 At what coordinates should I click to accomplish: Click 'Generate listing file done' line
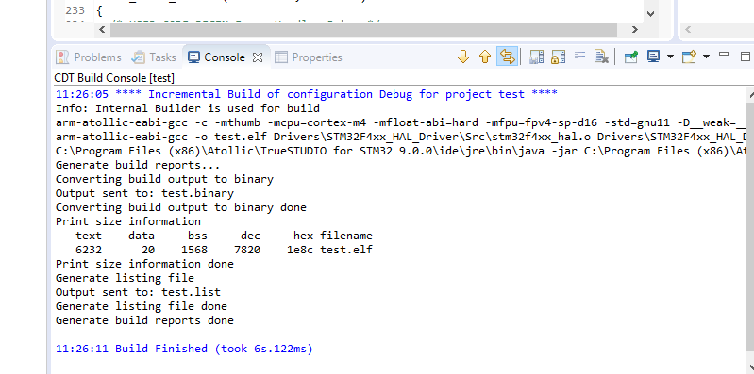tap(142, 306)
